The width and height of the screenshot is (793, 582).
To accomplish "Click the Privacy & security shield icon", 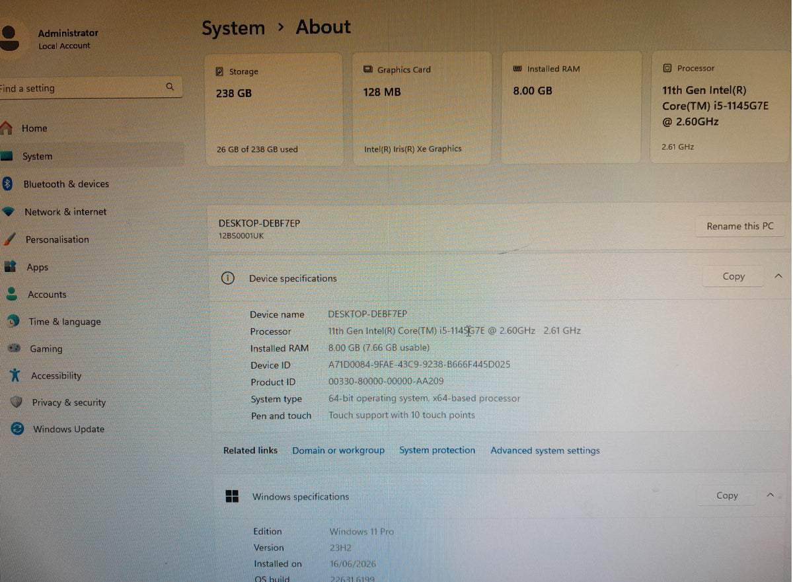I will (x=17, y=402).
